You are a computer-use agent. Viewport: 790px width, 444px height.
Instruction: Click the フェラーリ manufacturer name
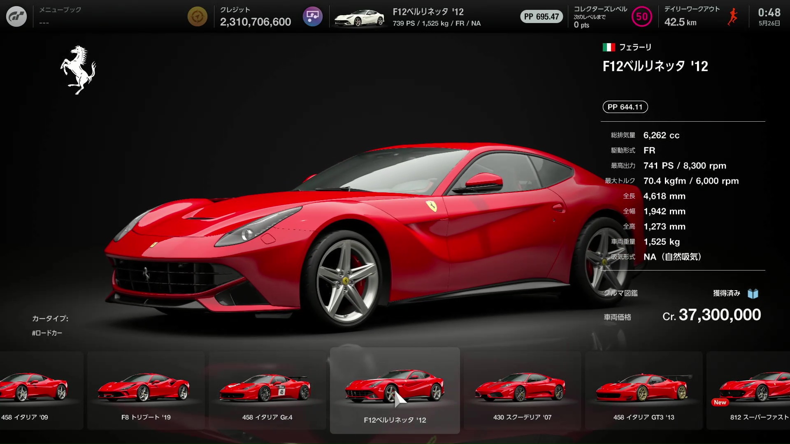point(635,47)
